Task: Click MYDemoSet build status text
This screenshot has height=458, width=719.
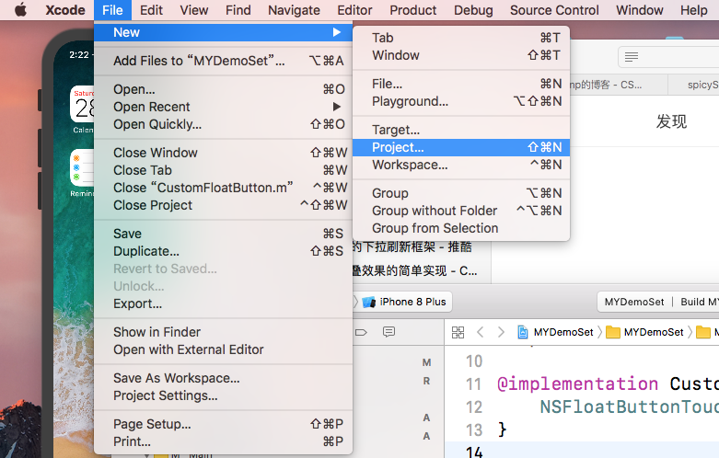Action: 634,302
